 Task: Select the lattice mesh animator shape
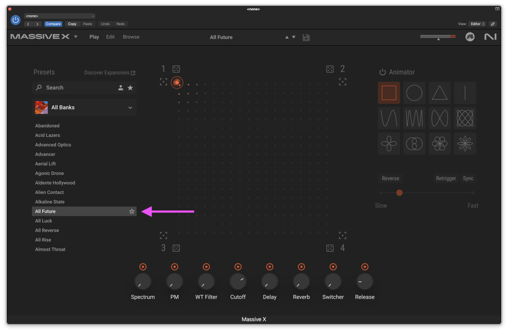click(x=465, y=118)
